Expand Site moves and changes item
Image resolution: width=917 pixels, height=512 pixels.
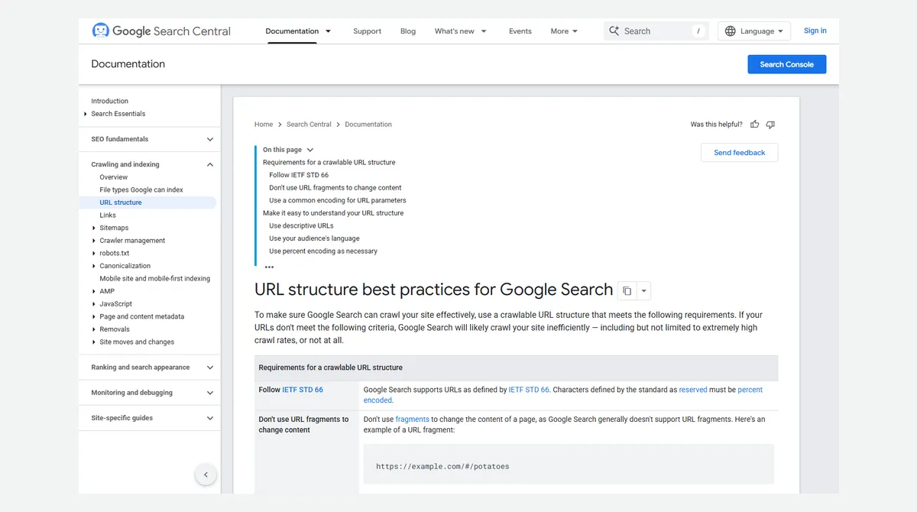coord(94,342)
